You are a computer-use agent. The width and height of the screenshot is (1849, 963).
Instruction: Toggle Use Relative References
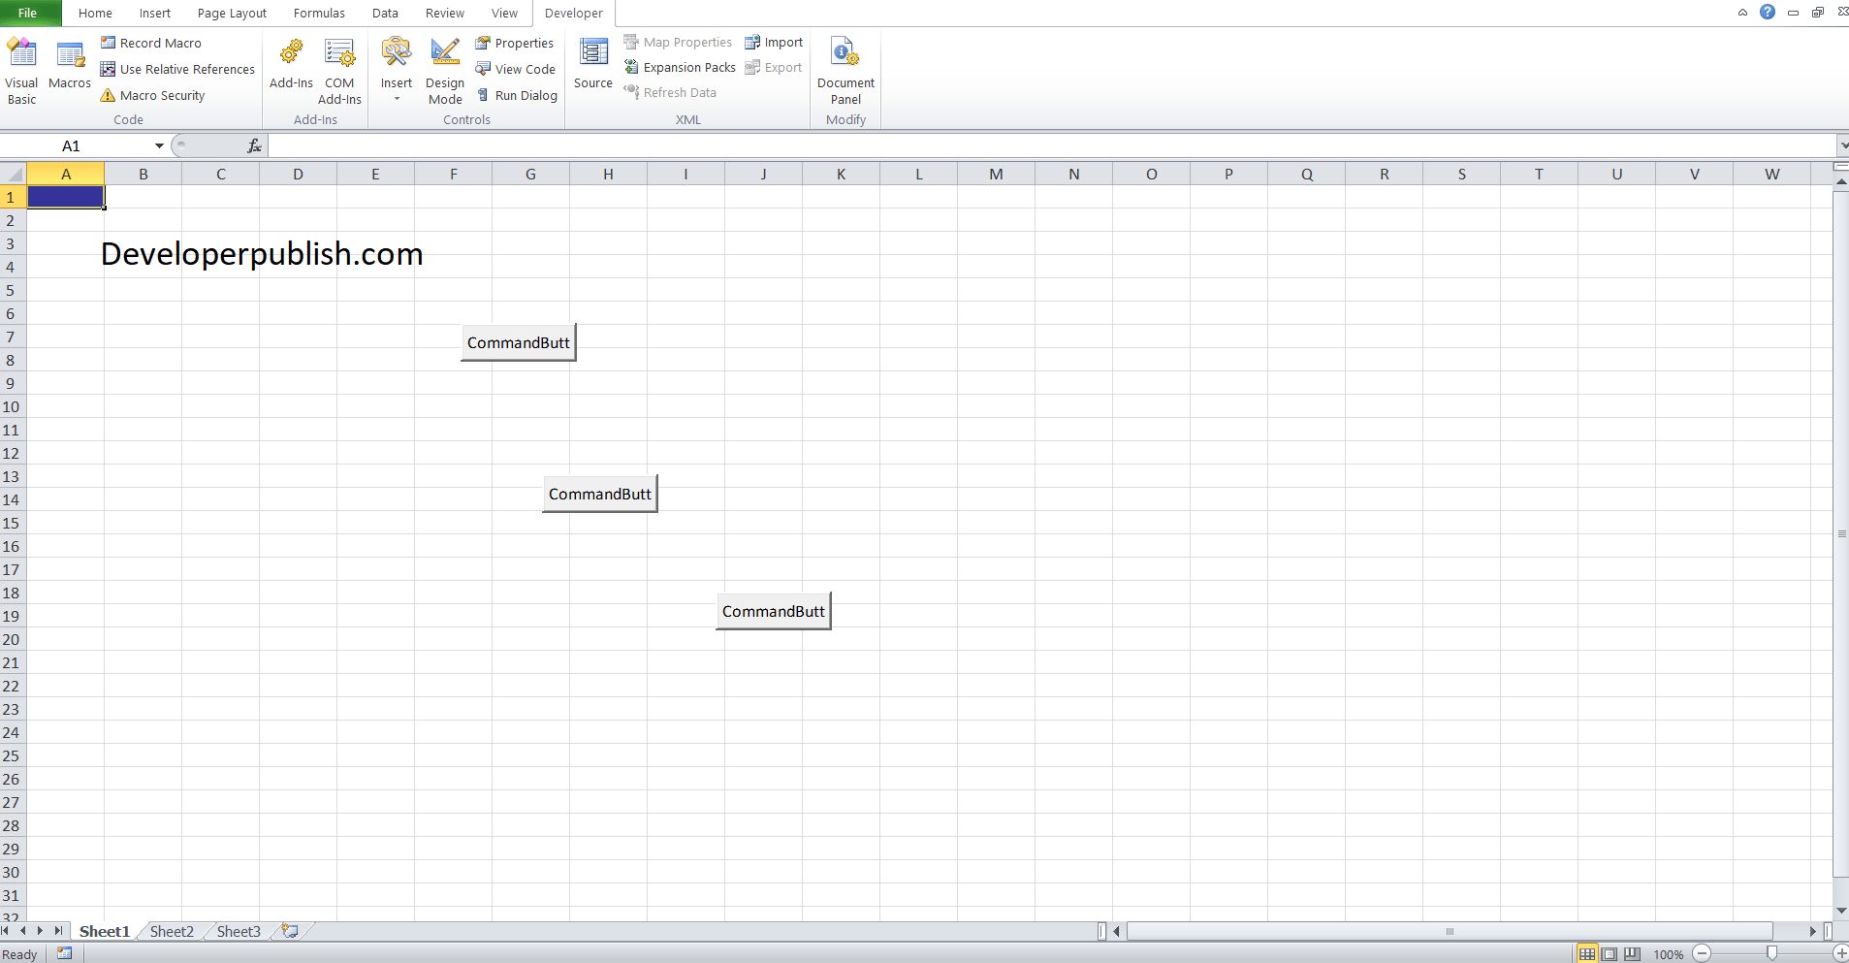tap(176, 69)
